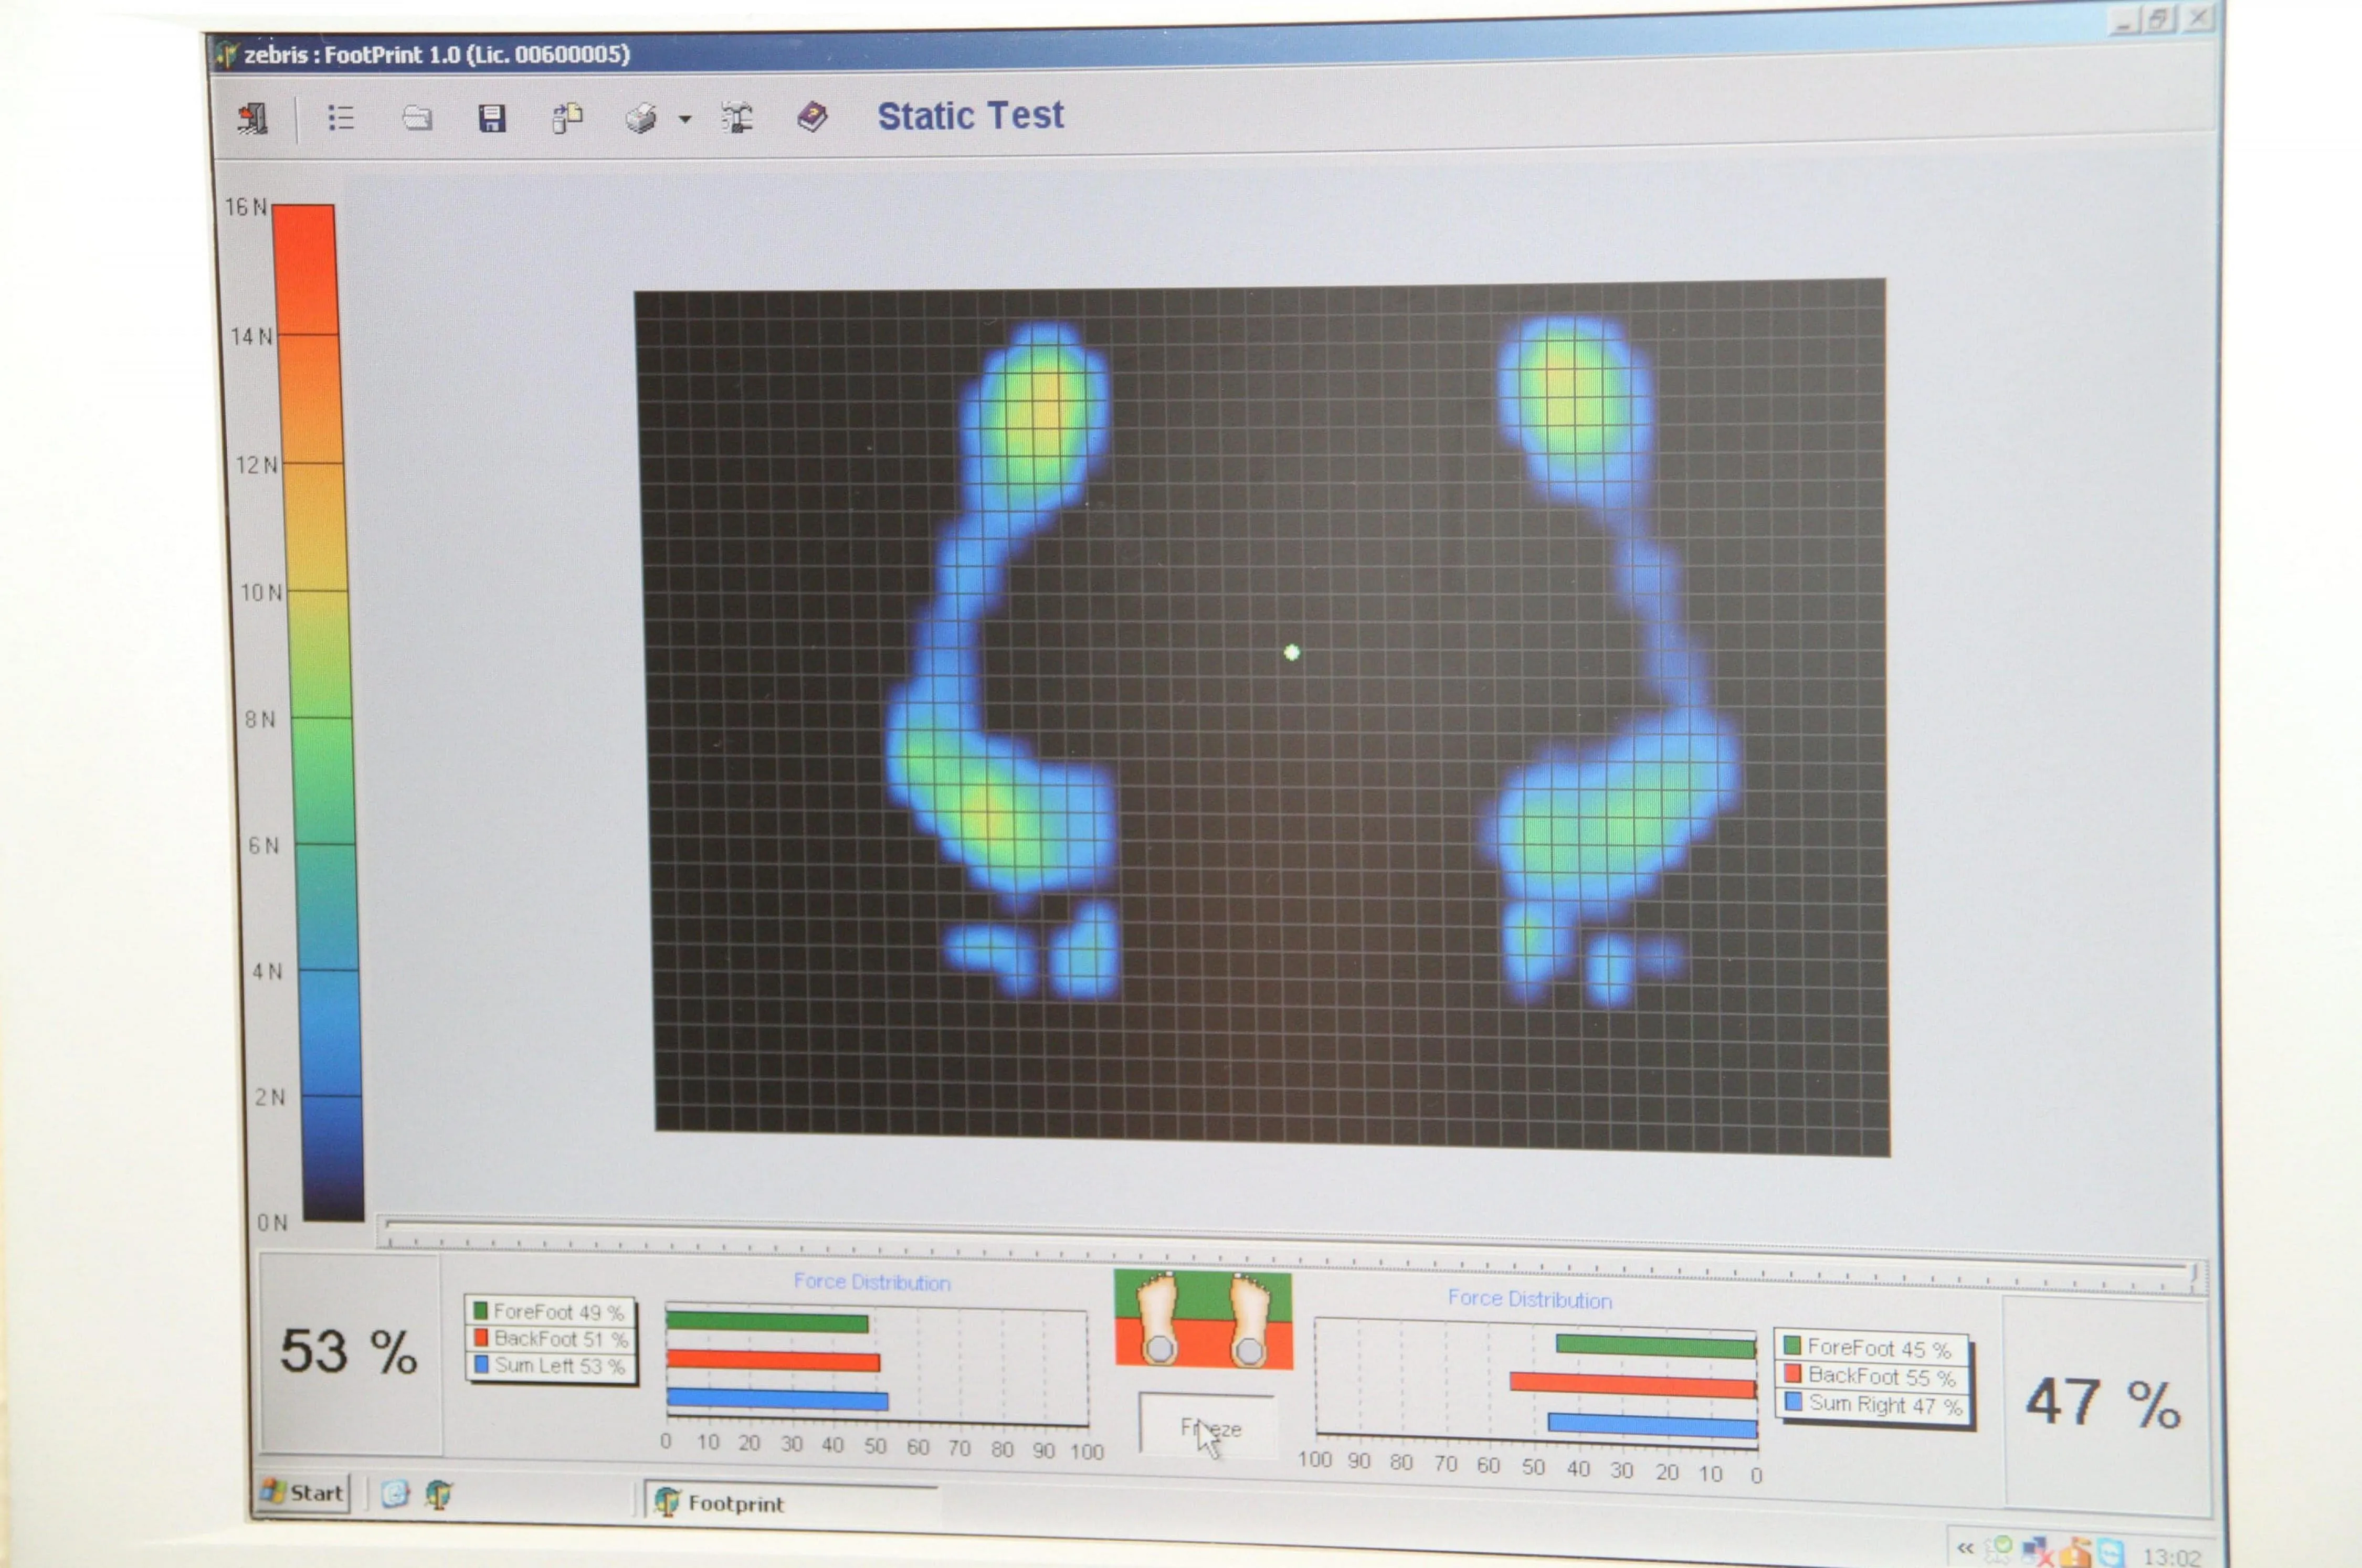Open settings with the tools icon
Screen dimensions: 2362x1568
point(737,118)
